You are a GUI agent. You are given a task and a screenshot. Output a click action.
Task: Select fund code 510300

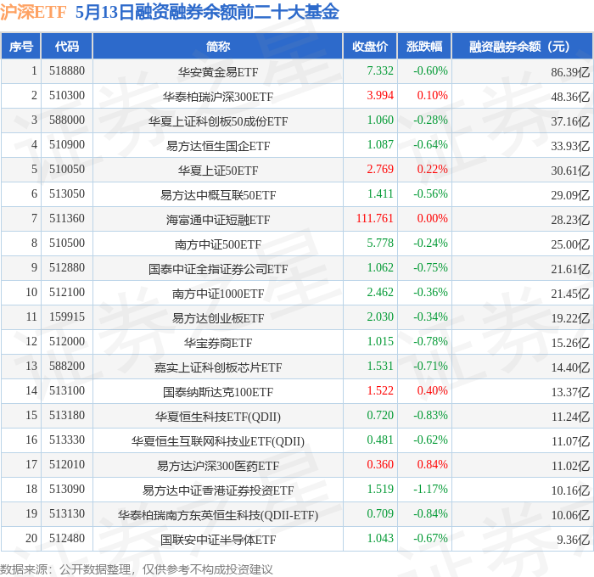click(67, 96)
